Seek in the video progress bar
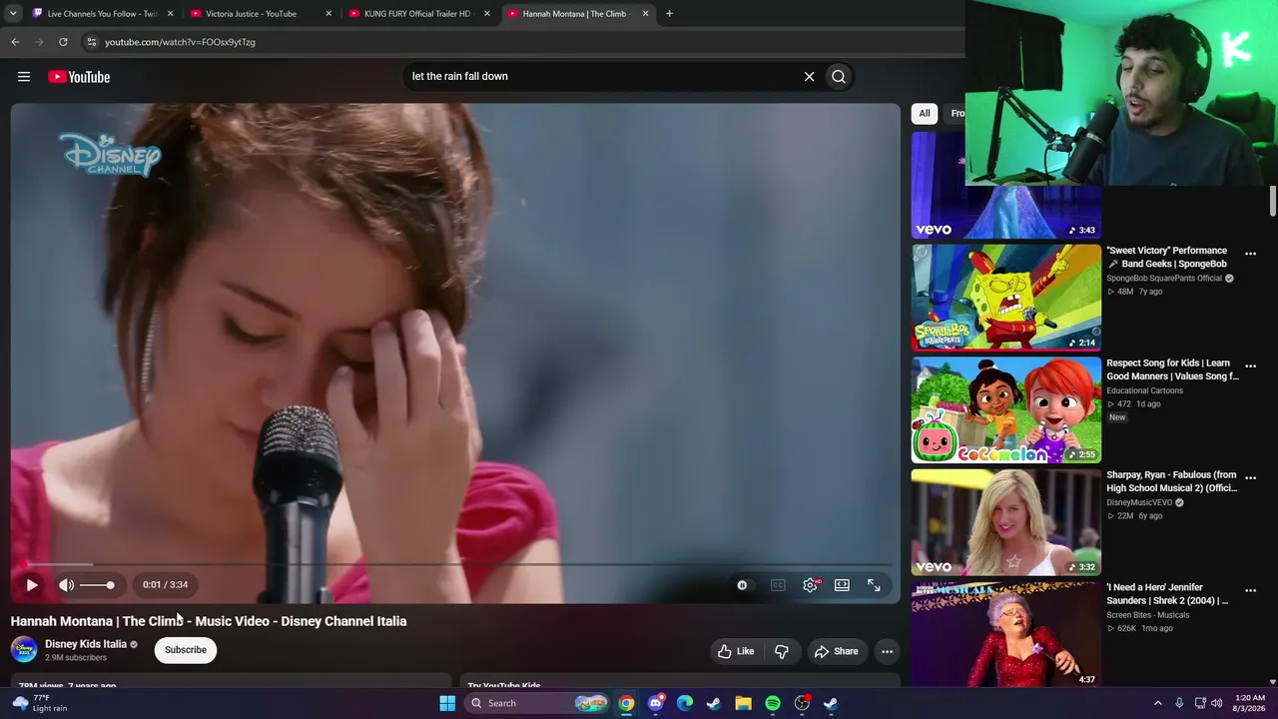This screenshot has height=719, width=1278. point(455,564)
